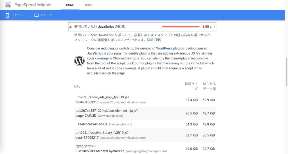Click the red warning triangle icon

click(x=71, y=27)
